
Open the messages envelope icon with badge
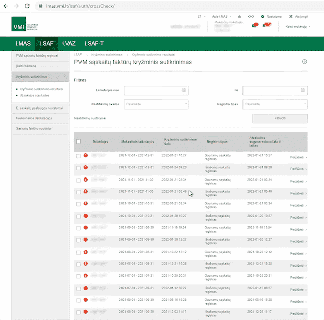point(255,26)
